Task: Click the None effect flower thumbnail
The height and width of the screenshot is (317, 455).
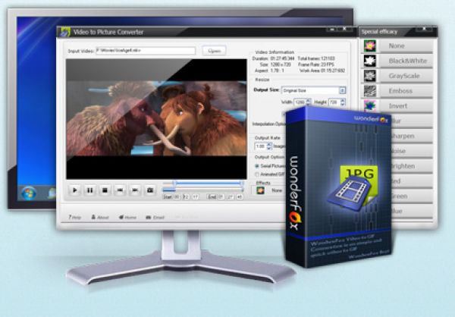Action: (370, 46)
